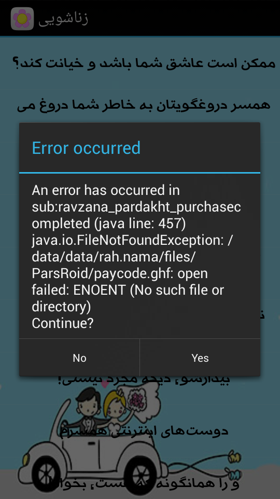Open the article ممکن است عاشق شما باشد
Screen dimensions: 280x499
(x=144, y=63)
